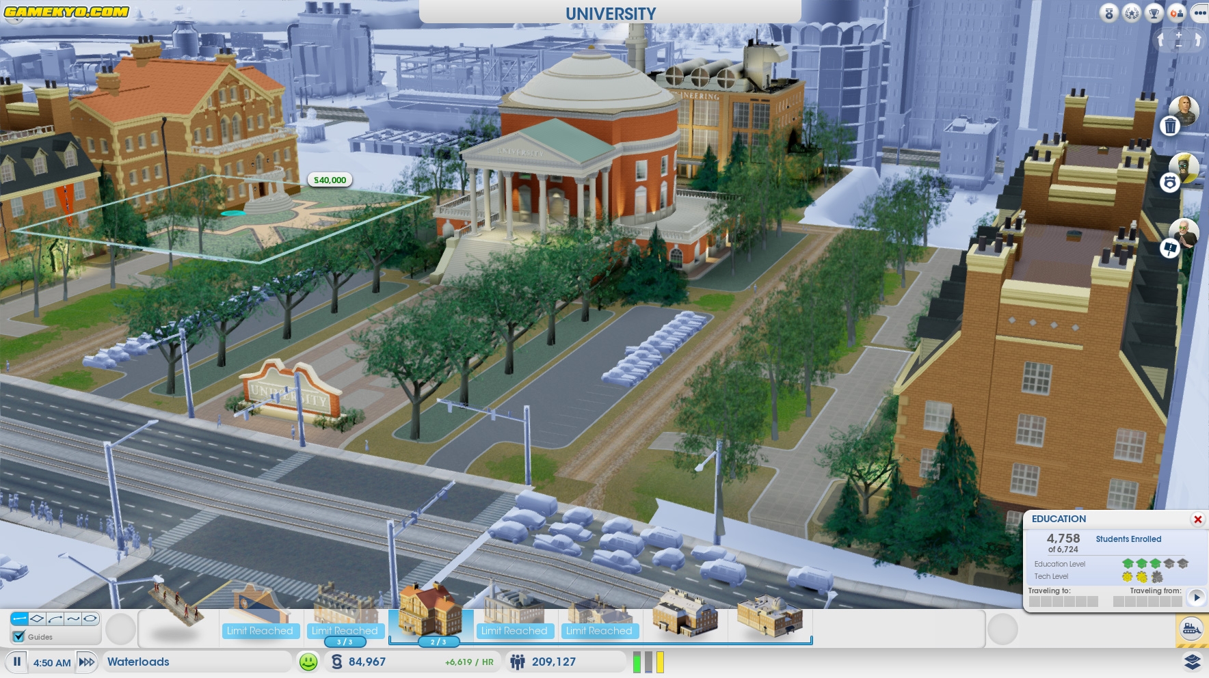Speed up time with fast-forward arrows
1209x678 pixels.
pyautogui.click(x=87, y=662)
